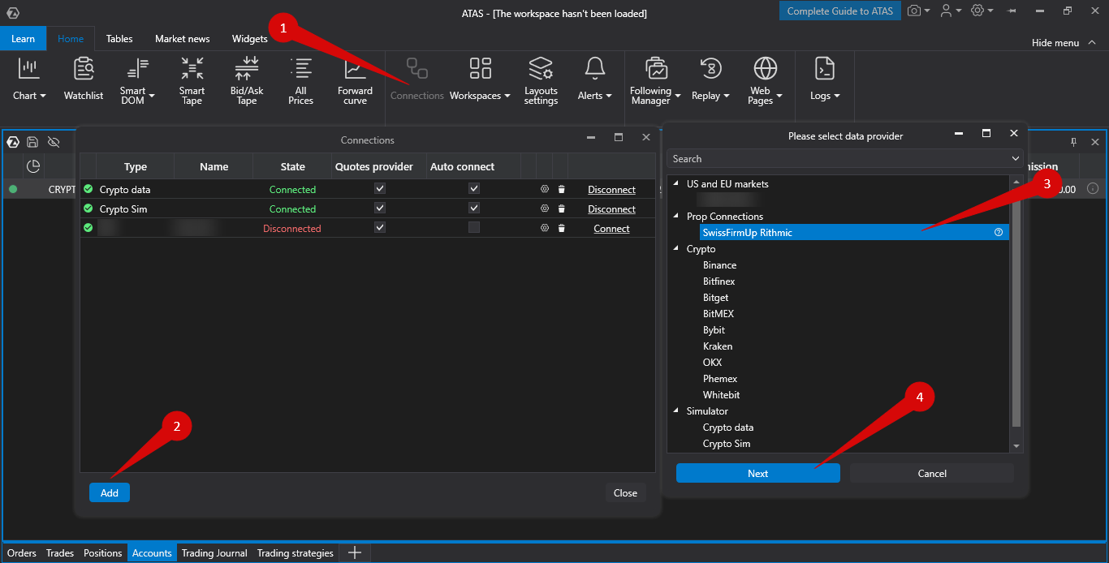1109x563 pixels.
Task: Open the user account menu in title bar
Action: coord(950,11)
